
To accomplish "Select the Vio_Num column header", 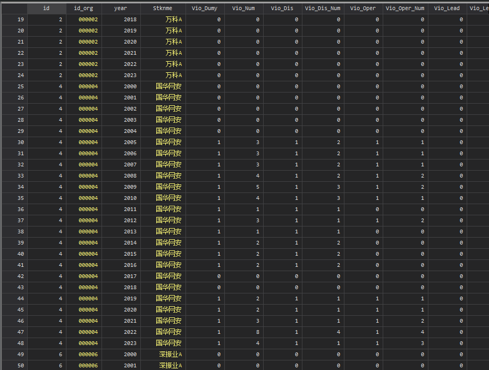I will [244, 9].
